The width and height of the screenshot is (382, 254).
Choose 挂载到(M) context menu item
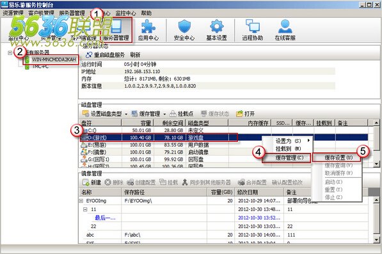287,148
